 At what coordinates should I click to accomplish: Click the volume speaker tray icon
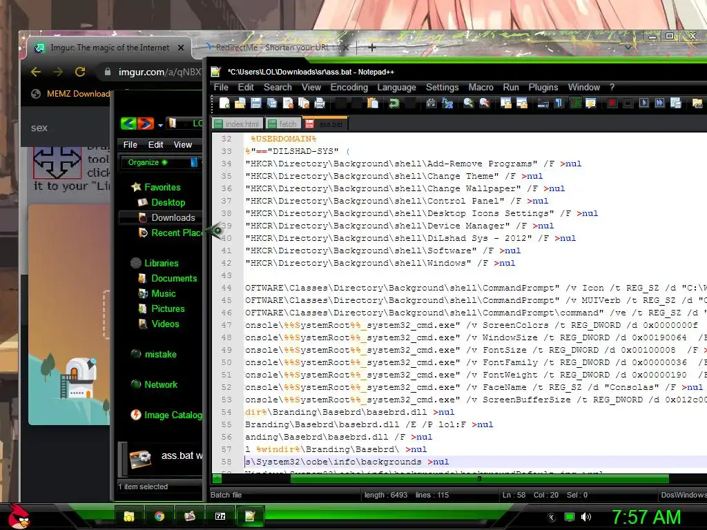click(x=586, y=517)
